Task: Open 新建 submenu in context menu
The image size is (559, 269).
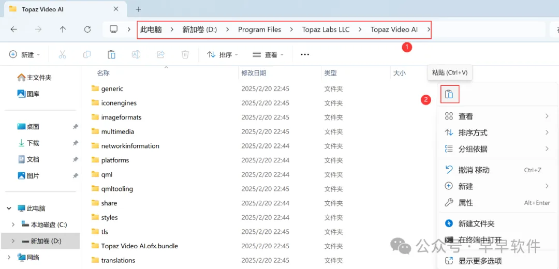Action: [x=497, y=186]
